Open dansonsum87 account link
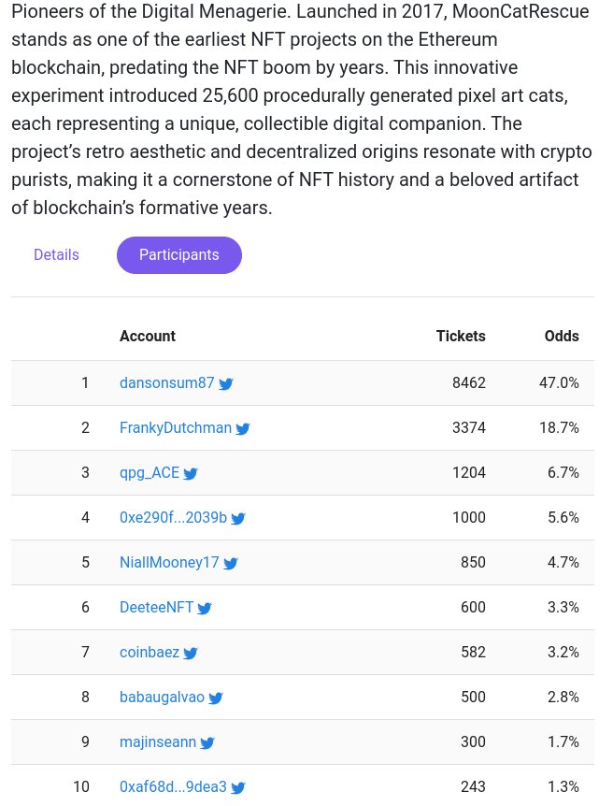The image size is (613, 806). click(167, 383)
